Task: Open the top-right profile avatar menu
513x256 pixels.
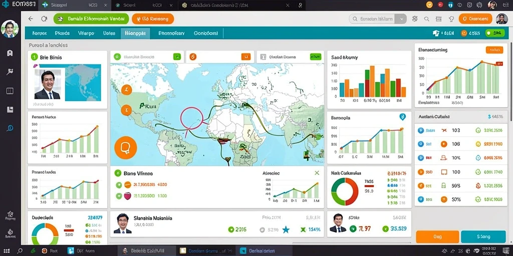Action: pos(501,19)
